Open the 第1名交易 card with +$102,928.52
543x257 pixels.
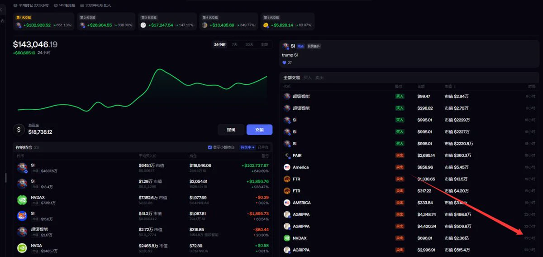44,22
